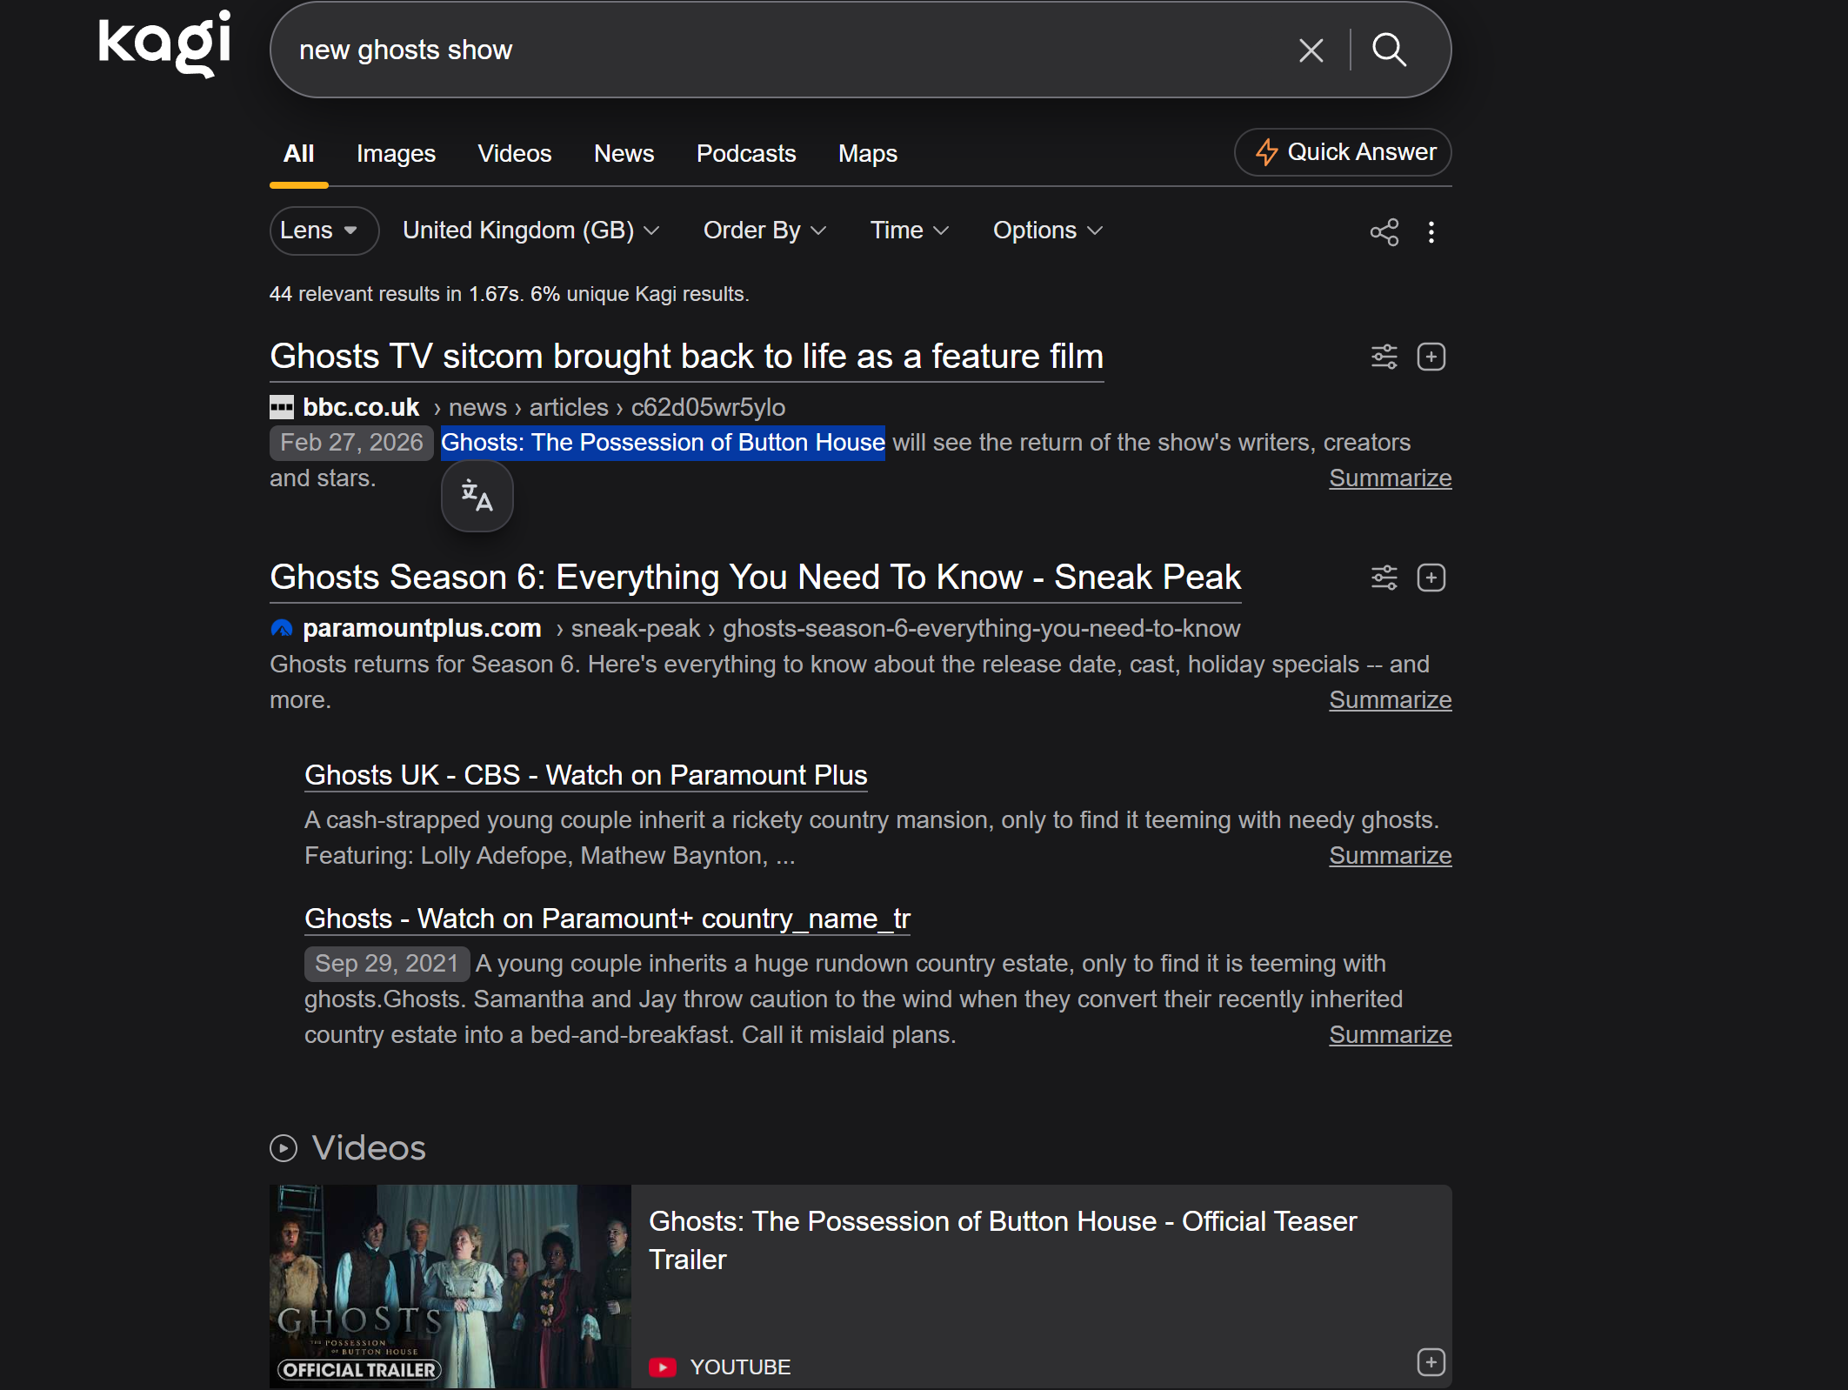Switch to the News tab
Image resolution: width=1848 pixels, height=1390 pixels.
(624, 154)
